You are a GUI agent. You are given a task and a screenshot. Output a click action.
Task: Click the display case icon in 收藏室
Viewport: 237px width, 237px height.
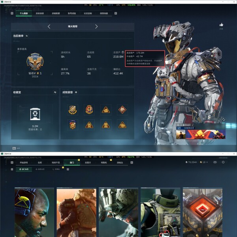point(35,114)
